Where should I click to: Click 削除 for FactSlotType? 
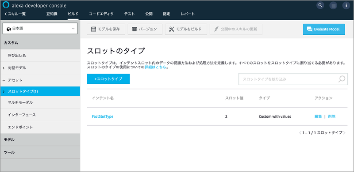[x=331, y=116]
